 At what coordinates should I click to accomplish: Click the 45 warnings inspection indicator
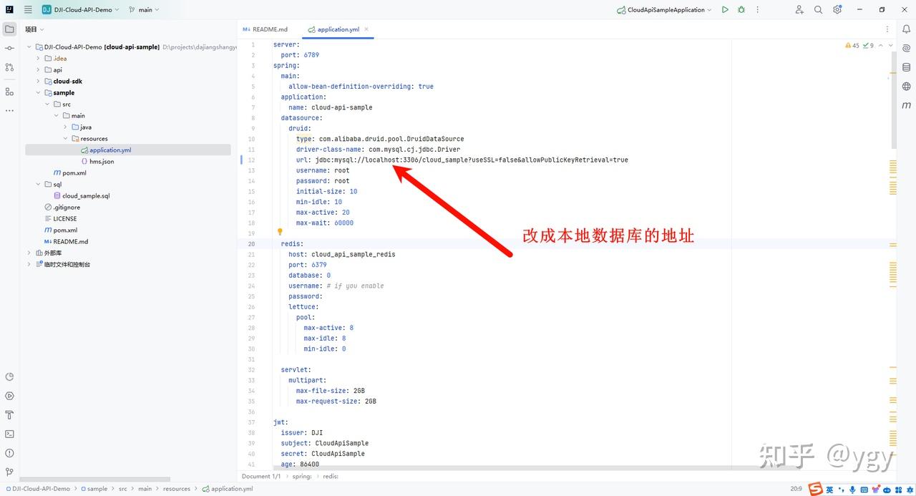tap(852, 45)
